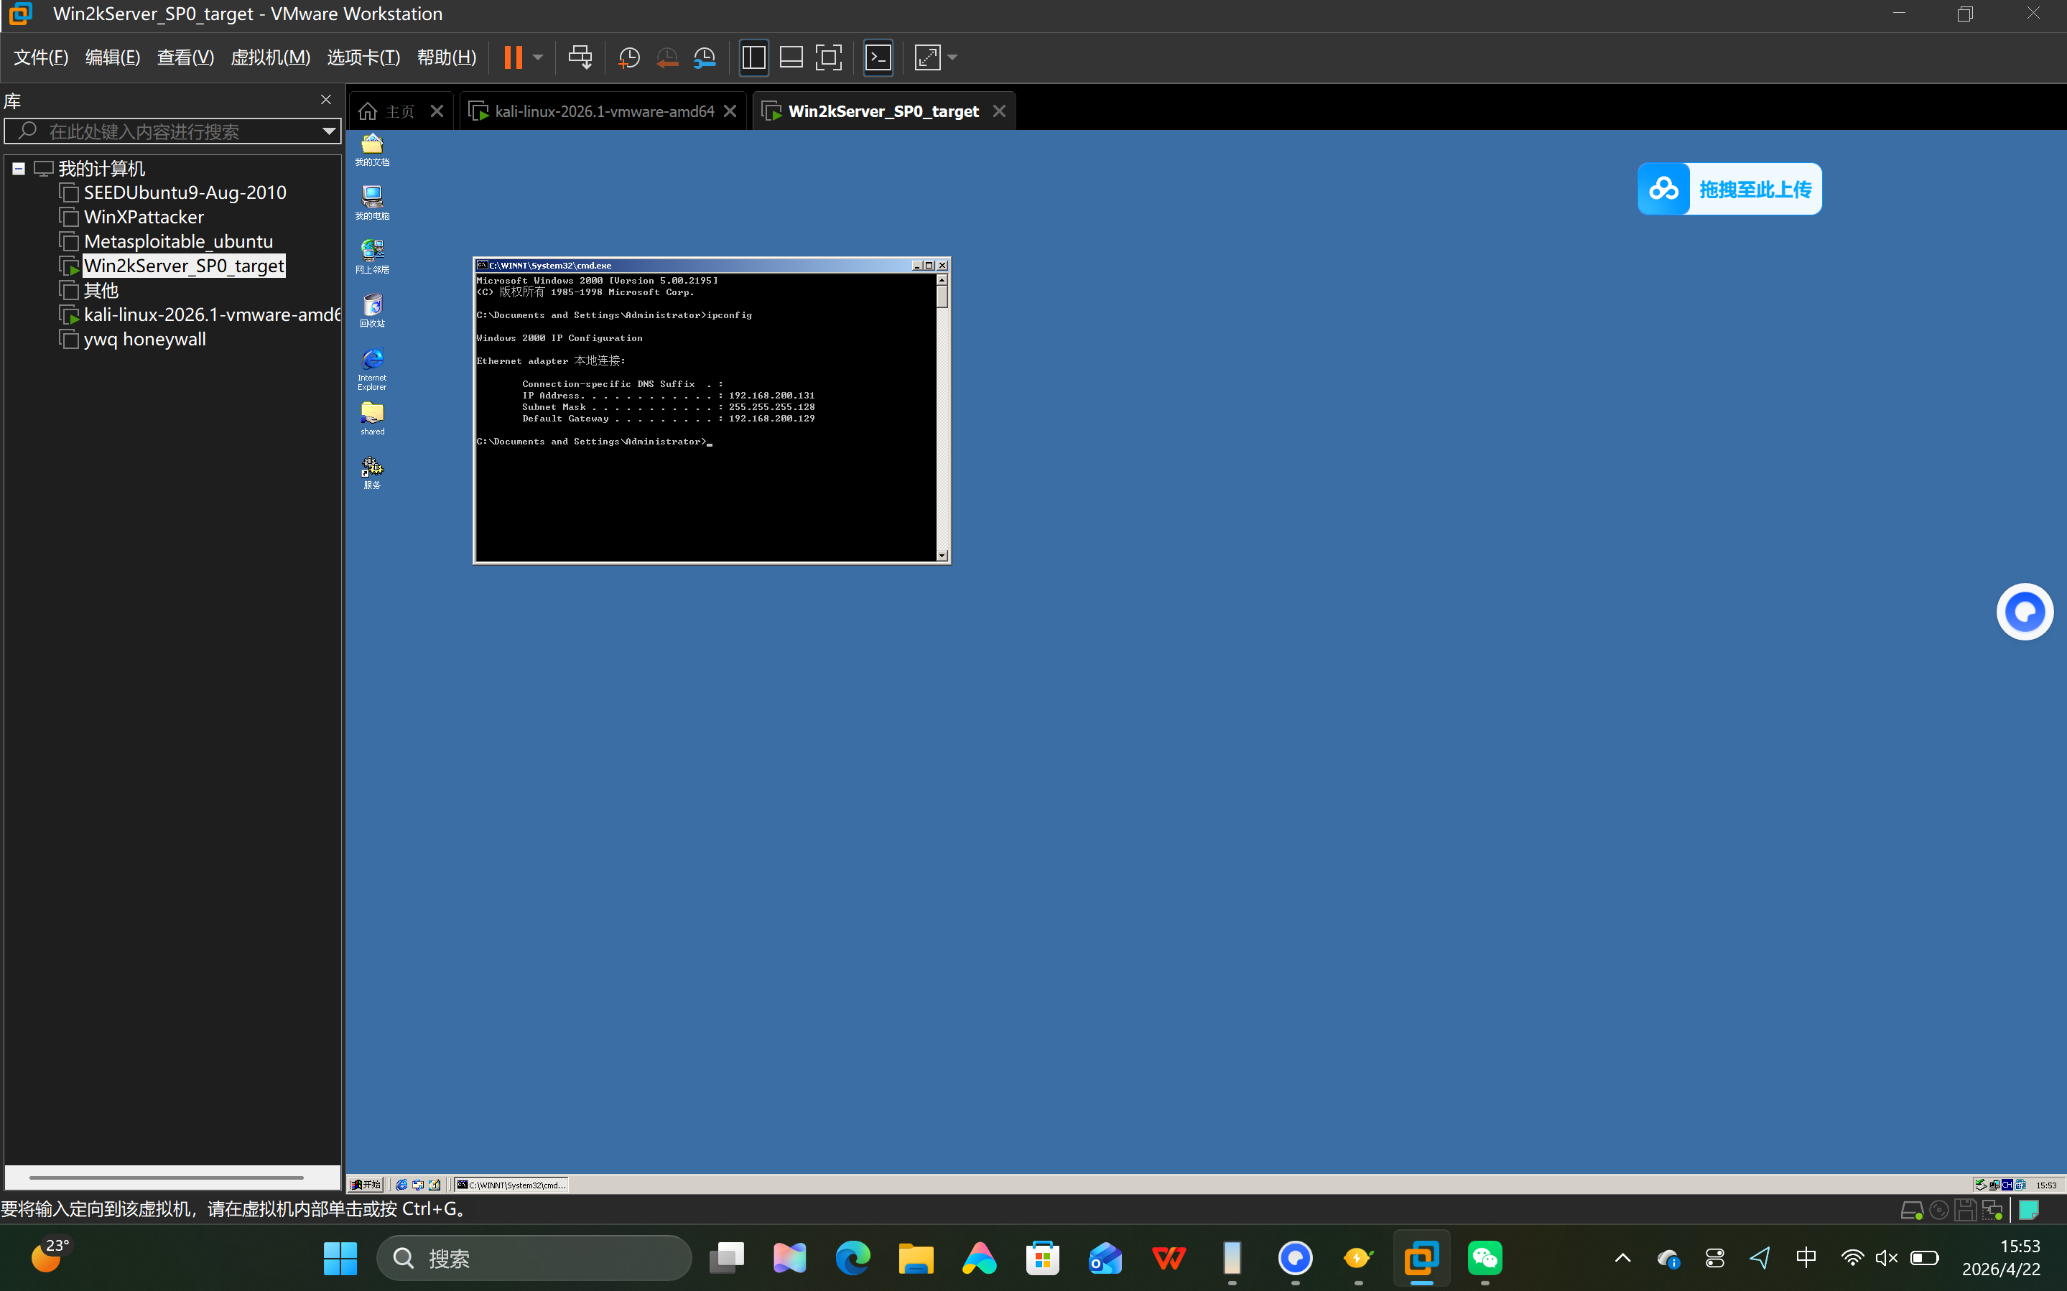Viewport: 2067px width, 1291px height.
Task: Toggle Windows input method 中 indicator
Action: [1806, 1257]
